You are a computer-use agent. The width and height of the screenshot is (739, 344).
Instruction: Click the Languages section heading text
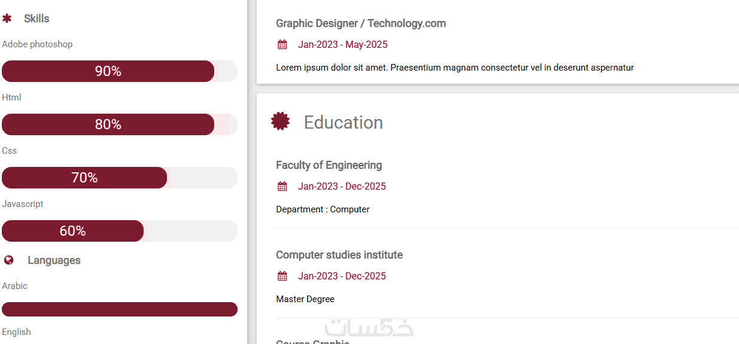(54, 260)
